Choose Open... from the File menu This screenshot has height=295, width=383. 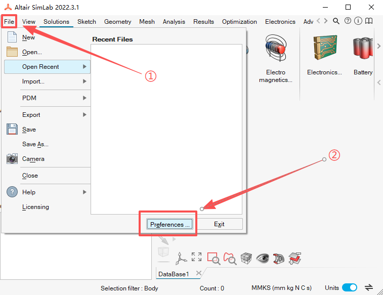(32, 52)
